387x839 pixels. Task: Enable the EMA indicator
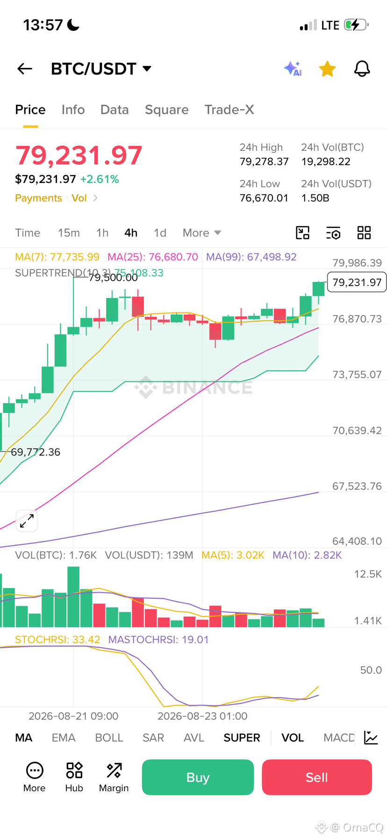click(x=64, y=738)
